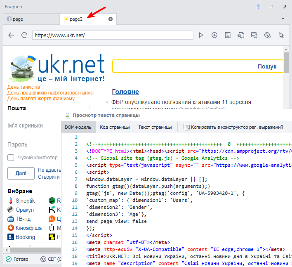Select the mouse cursor tool icon
The image size is (292, 267).
(282, 35)
